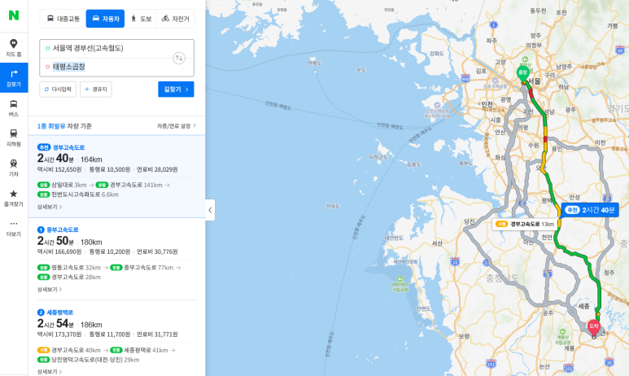
Task: Open 더보기 in the sidebar
Action: pos(14,228)
